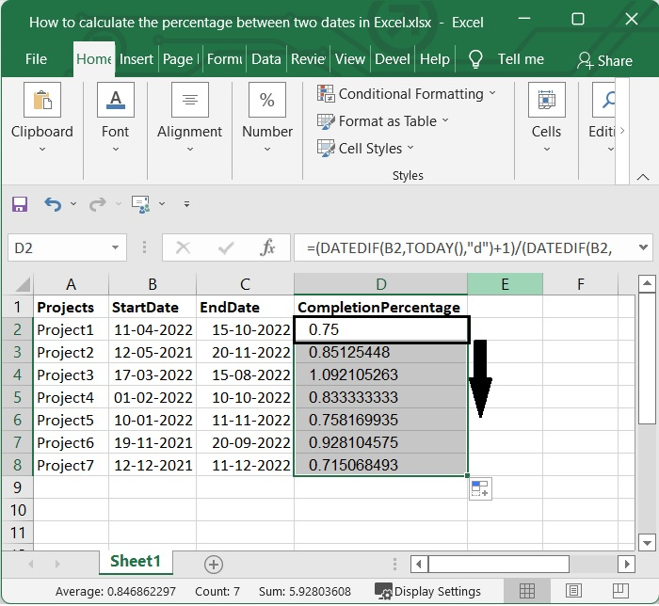Open Conditional Formatting menu
This screenshot has height=606, width=659.
407,94
